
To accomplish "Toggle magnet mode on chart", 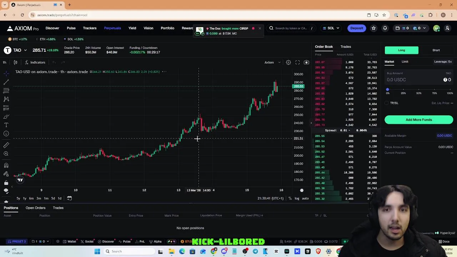I will click(6, 165).
